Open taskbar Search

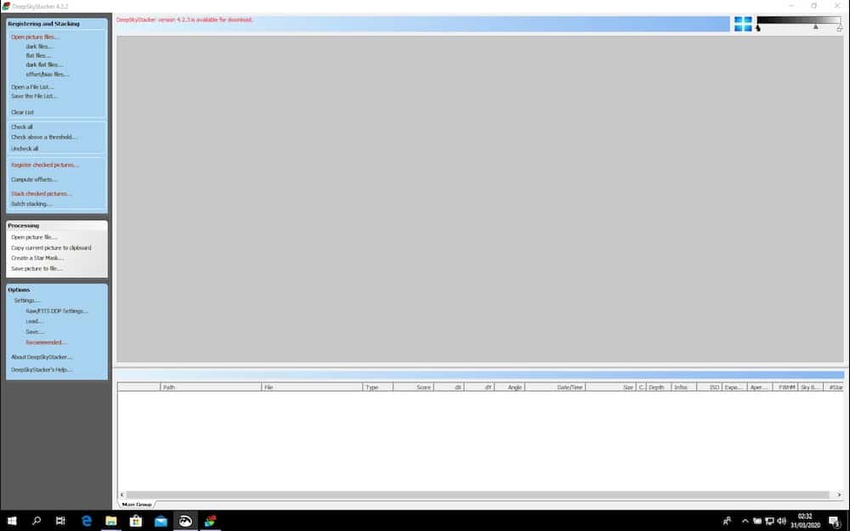[37, 521]
